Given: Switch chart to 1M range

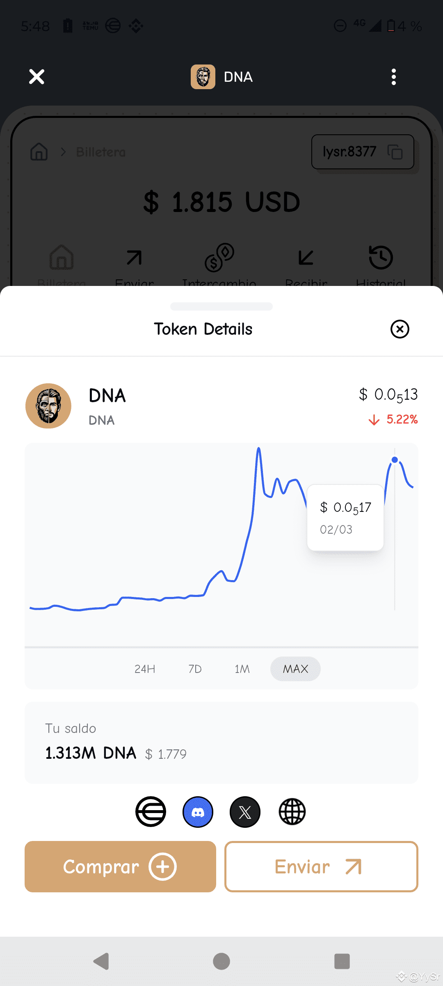Looking at the screenshot, I should click(242, 669).
